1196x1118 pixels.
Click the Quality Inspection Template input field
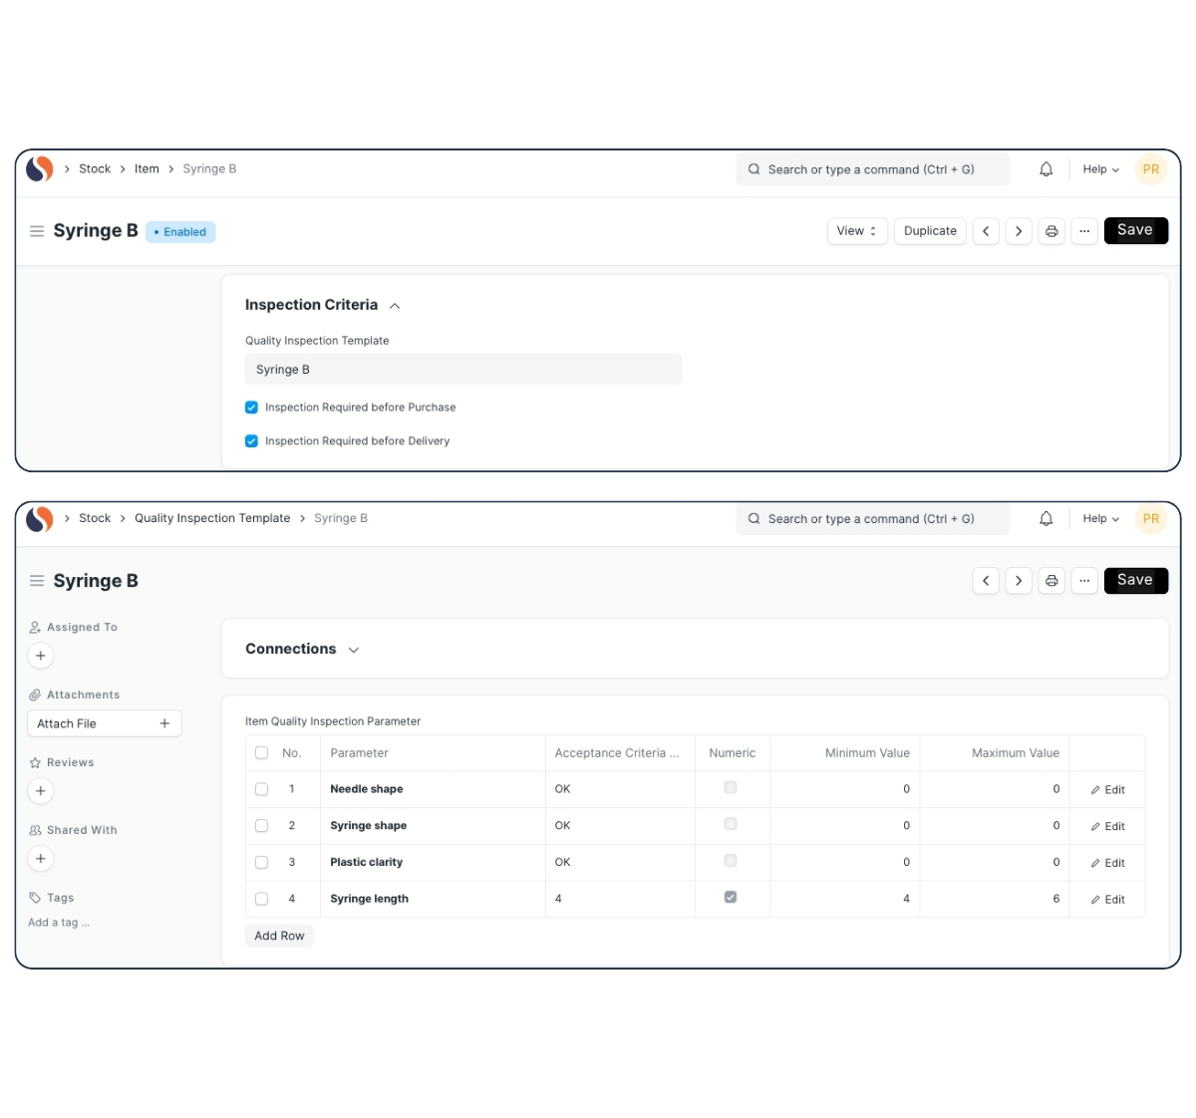coord(462,370)
